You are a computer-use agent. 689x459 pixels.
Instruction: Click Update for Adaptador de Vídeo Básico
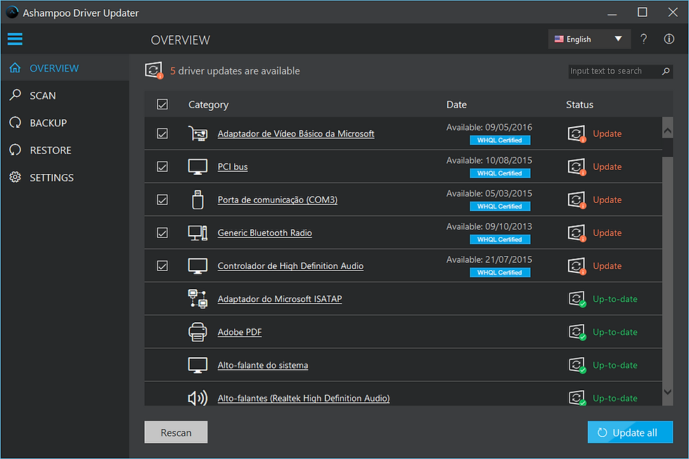tap(607, 134)
